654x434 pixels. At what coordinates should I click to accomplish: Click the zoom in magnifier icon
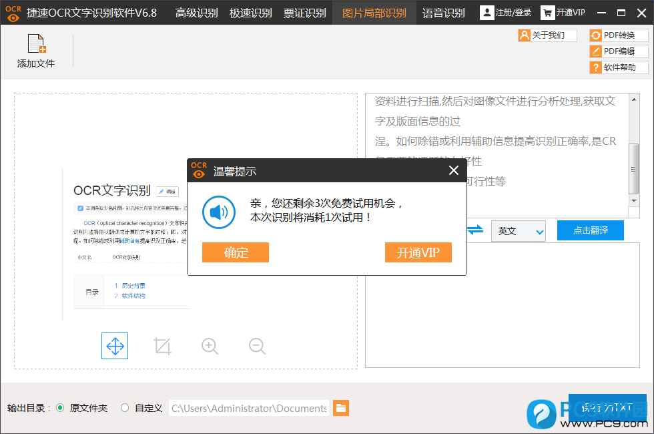click(x=210, y=346)
